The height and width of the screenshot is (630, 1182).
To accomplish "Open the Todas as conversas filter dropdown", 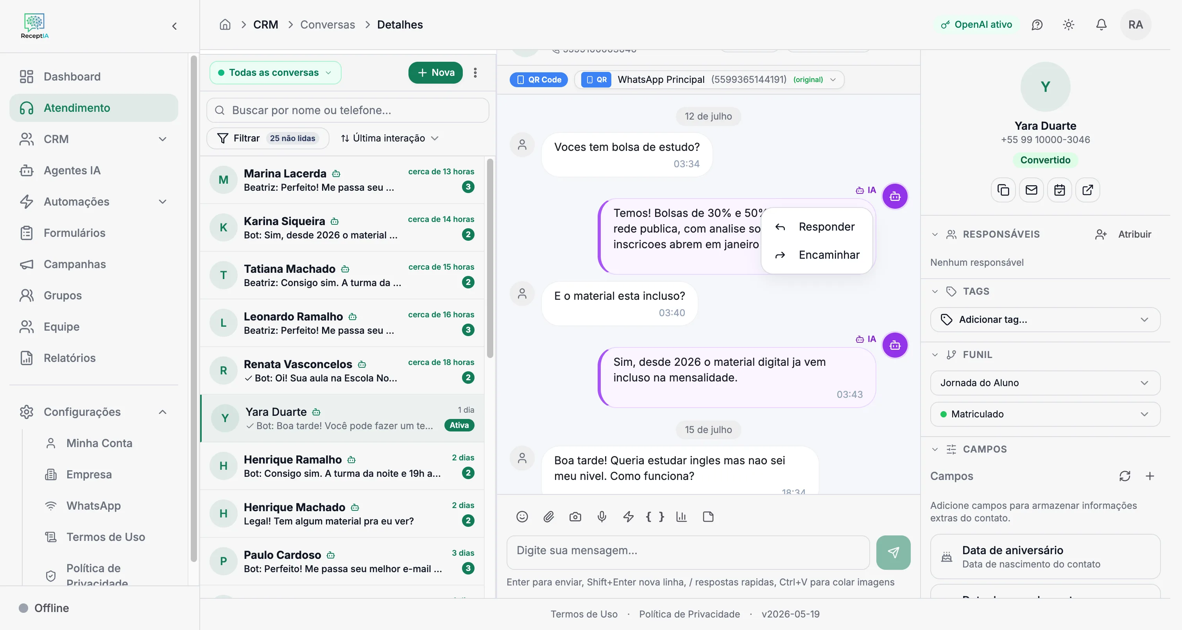I will click(275, 73).
